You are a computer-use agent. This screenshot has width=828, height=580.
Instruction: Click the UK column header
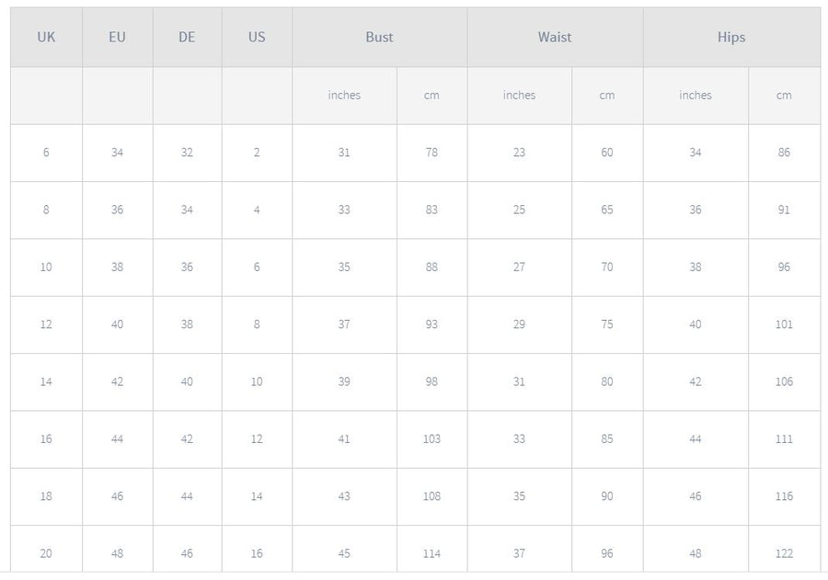pyautogui.click(x=46, y=38)
